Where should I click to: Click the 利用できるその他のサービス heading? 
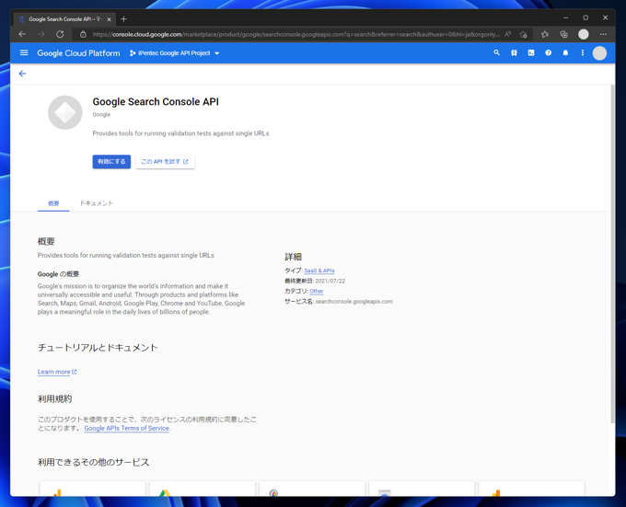[x=93, y=462]
